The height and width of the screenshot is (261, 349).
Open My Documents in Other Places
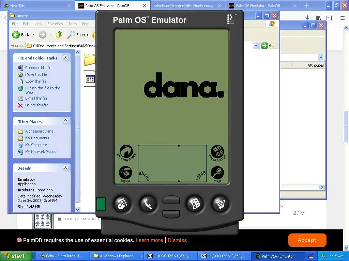[x=37, y=138]
